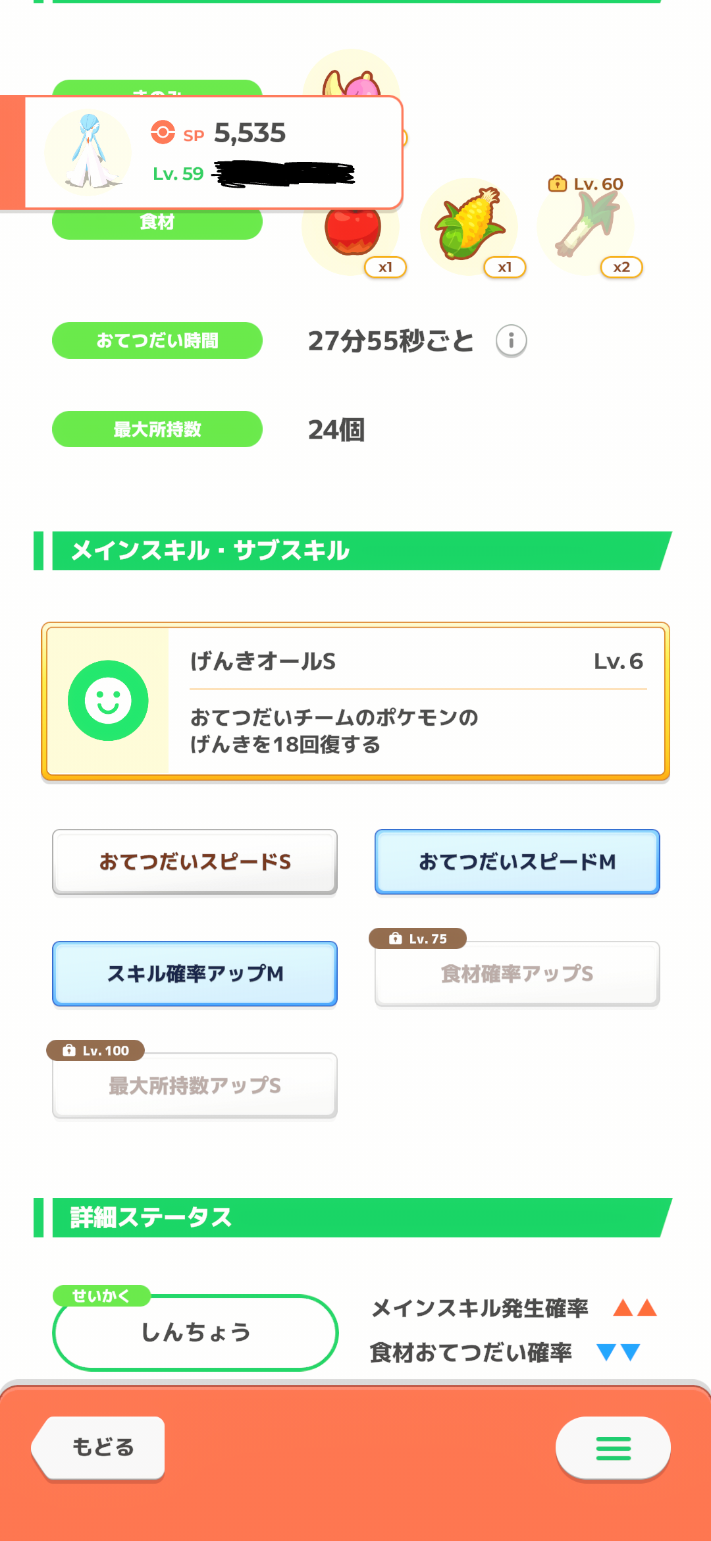
Task: Tap the Gardevoir portrait thumbnail
Action: pos(88,152)
